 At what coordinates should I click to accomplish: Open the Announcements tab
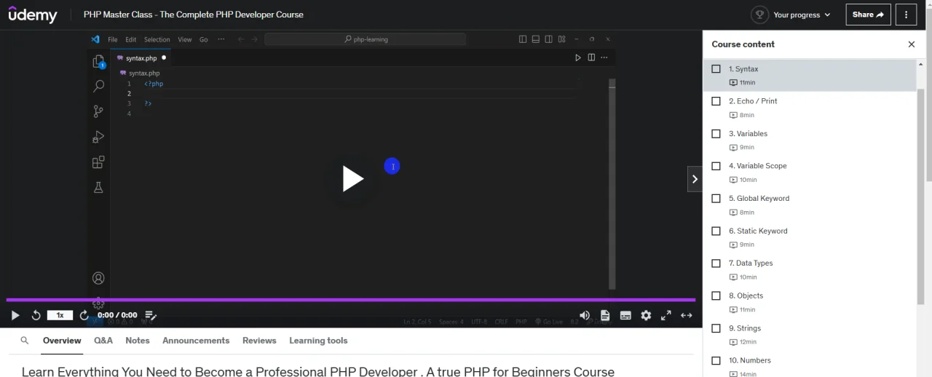coord(196,341)
